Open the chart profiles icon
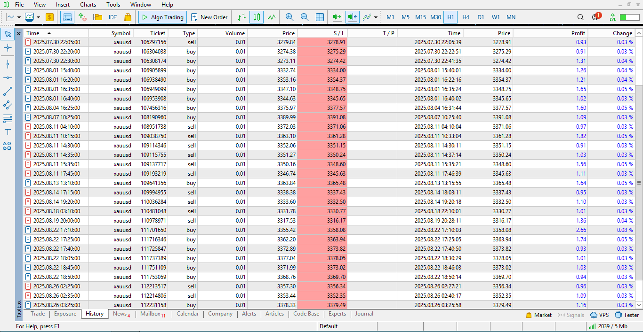Image resolution: width=643 pixels, height=332 pixels. point(29,17)
